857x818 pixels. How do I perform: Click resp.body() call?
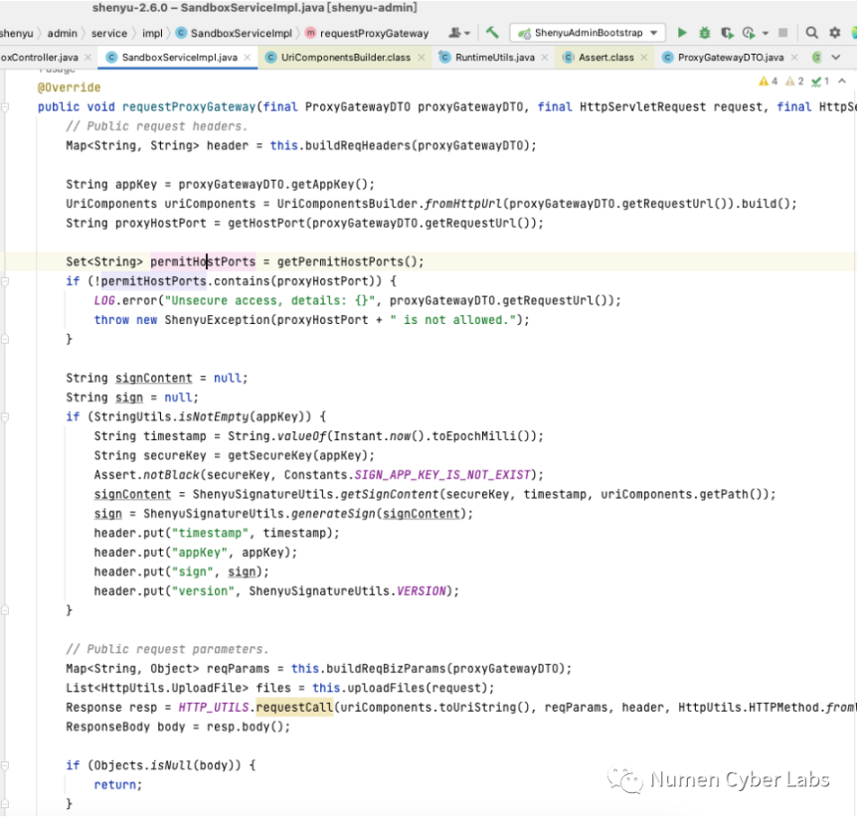point(245,727)
